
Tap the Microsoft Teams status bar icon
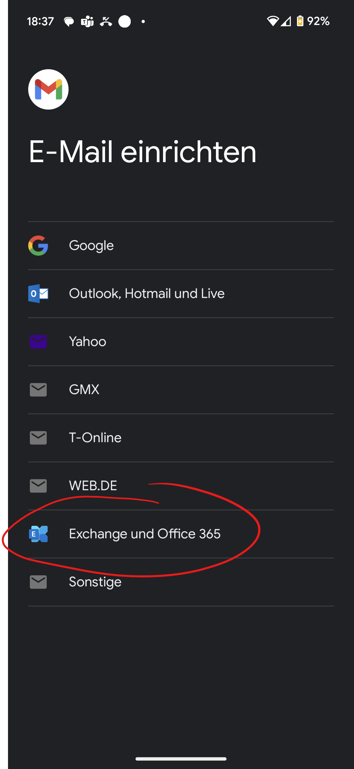[x=87, y=21]
